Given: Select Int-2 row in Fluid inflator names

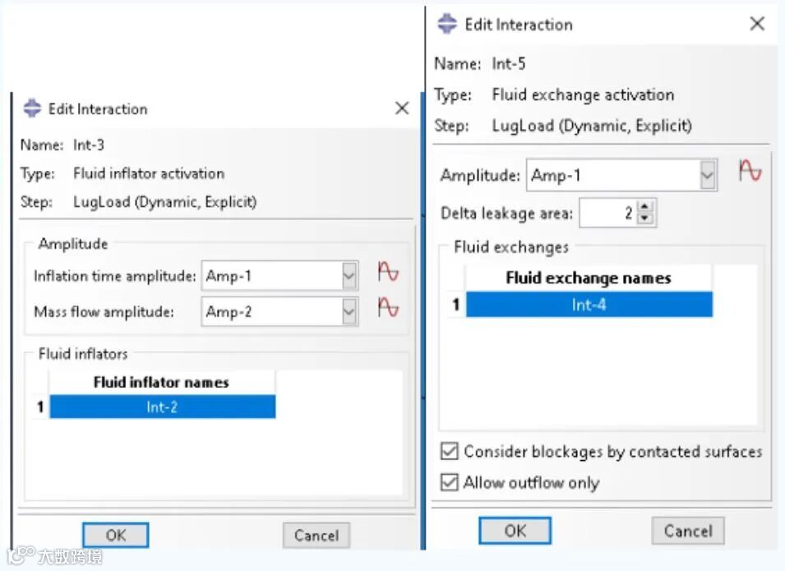Looking at the screenshot, I should pyautogui.click(x=162, y=407).
